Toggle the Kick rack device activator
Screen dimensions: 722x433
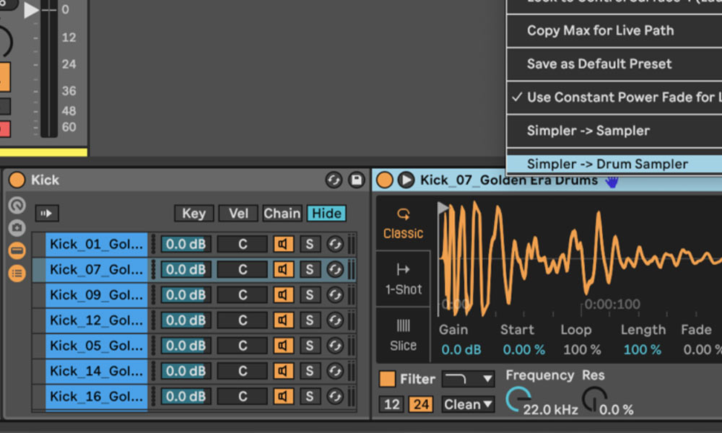[x=17, y=180]
